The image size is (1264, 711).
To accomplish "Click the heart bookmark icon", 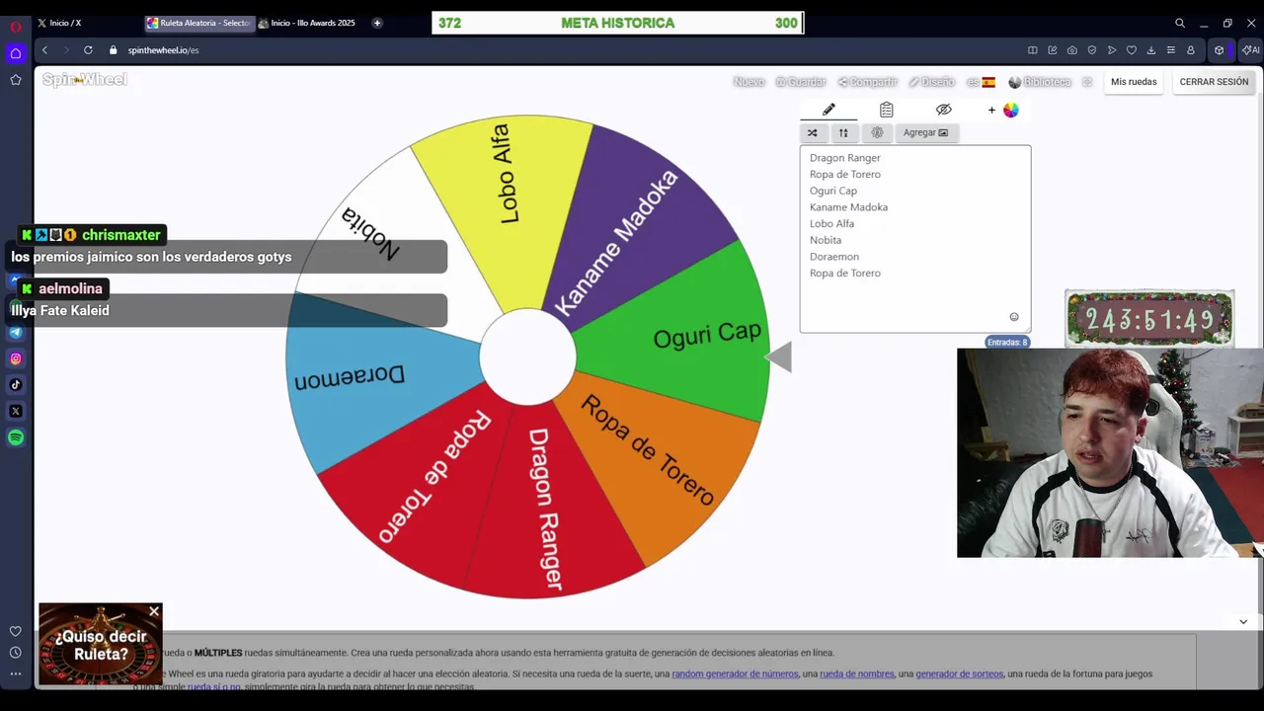I will click(1132, 50).
